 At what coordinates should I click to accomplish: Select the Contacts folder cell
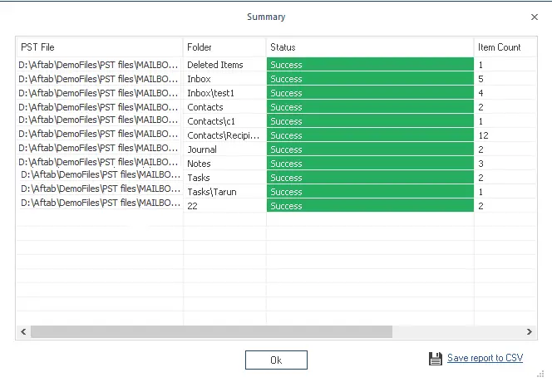(224, 107)
